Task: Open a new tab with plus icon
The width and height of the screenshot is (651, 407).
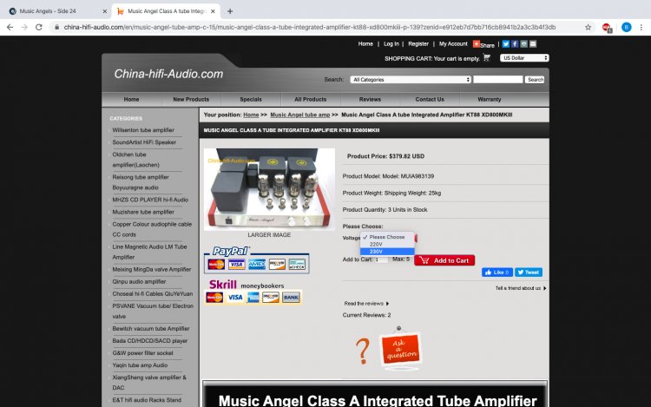Action: [230, 11]
